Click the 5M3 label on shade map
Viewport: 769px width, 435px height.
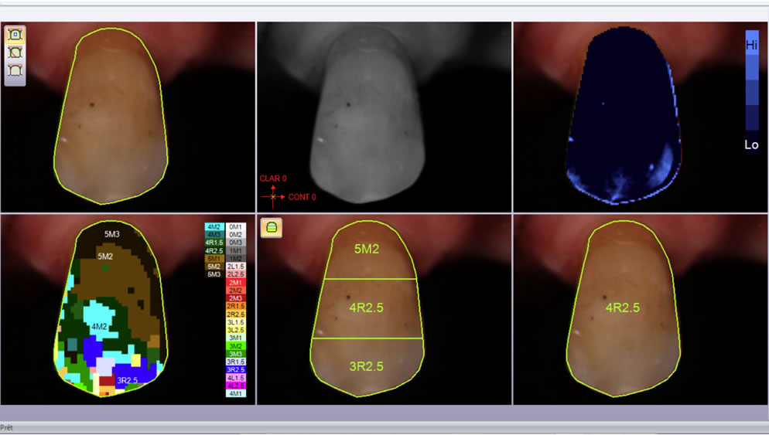click(x=117, y=233)
